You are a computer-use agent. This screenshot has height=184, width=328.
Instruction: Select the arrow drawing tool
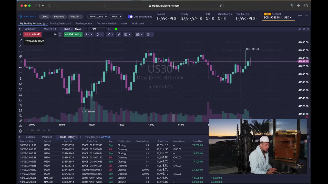coord(20,62)
